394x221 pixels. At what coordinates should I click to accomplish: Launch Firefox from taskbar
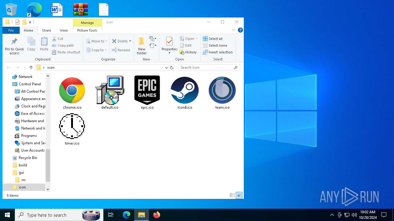pos(157,215)
